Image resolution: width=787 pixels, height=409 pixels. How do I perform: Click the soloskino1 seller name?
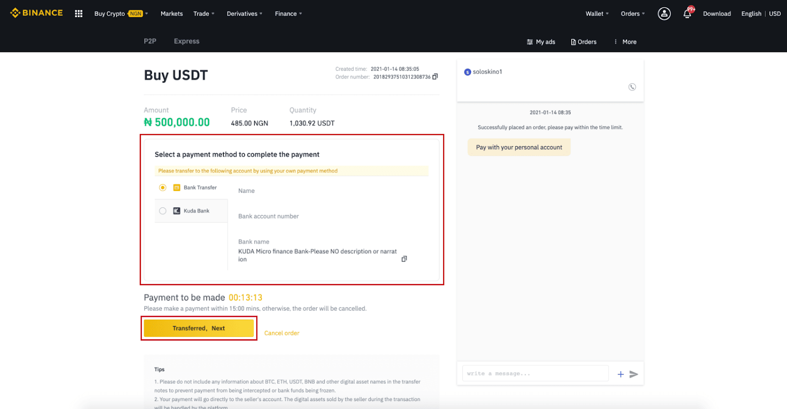pyautogui.click(x=487, y=72)
